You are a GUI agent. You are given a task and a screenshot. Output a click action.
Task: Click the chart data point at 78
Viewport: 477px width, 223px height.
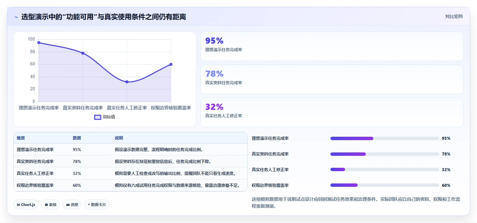pos(83,53)
